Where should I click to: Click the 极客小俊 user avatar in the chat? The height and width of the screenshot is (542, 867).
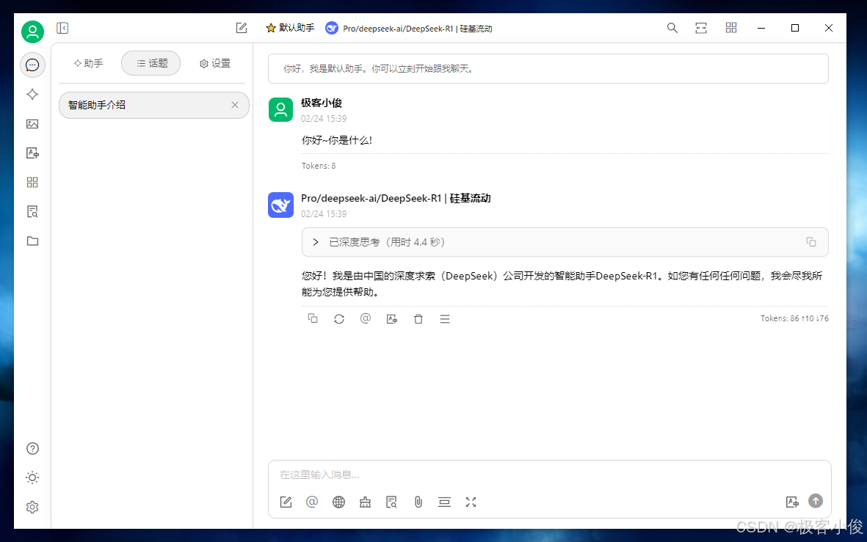pyautogui.click(x=281, y=109)
